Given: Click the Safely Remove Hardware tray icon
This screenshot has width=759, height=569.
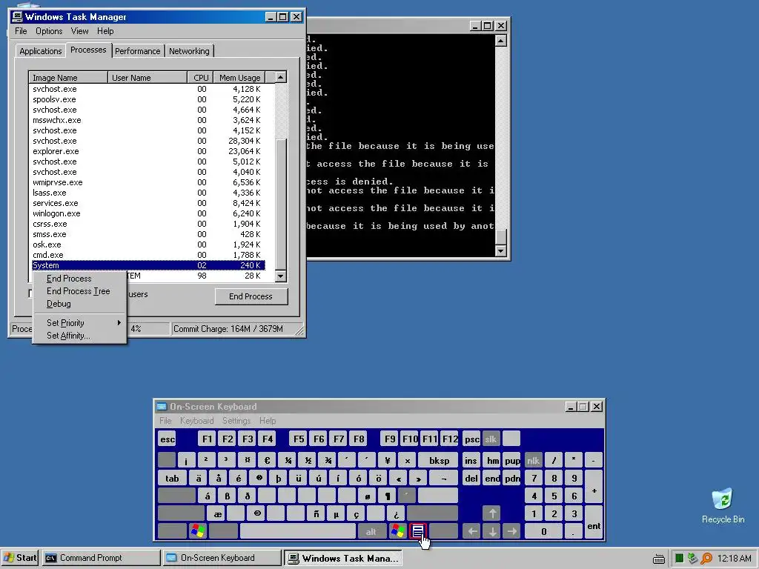Looking at the screenshot, I should (x=692, y=559).
